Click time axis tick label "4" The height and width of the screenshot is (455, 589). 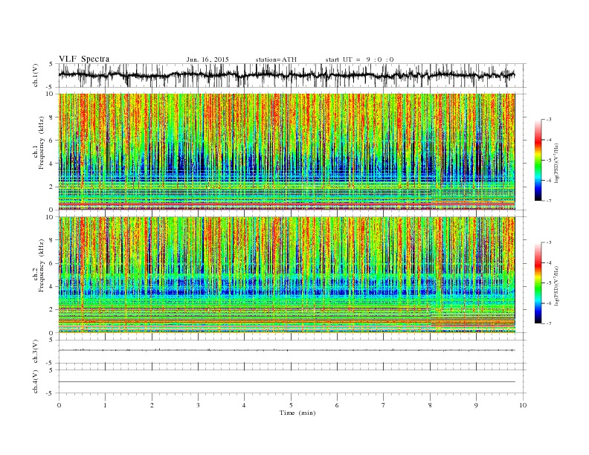[x=244, y=405]
